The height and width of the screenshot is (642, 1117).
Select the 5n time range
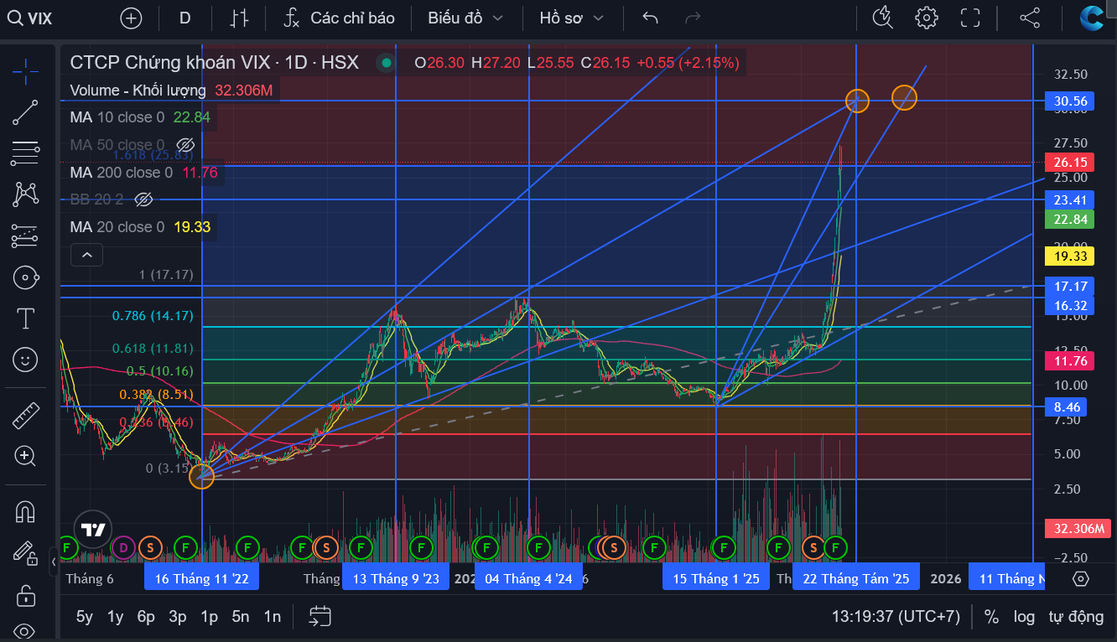pos(241,617)
